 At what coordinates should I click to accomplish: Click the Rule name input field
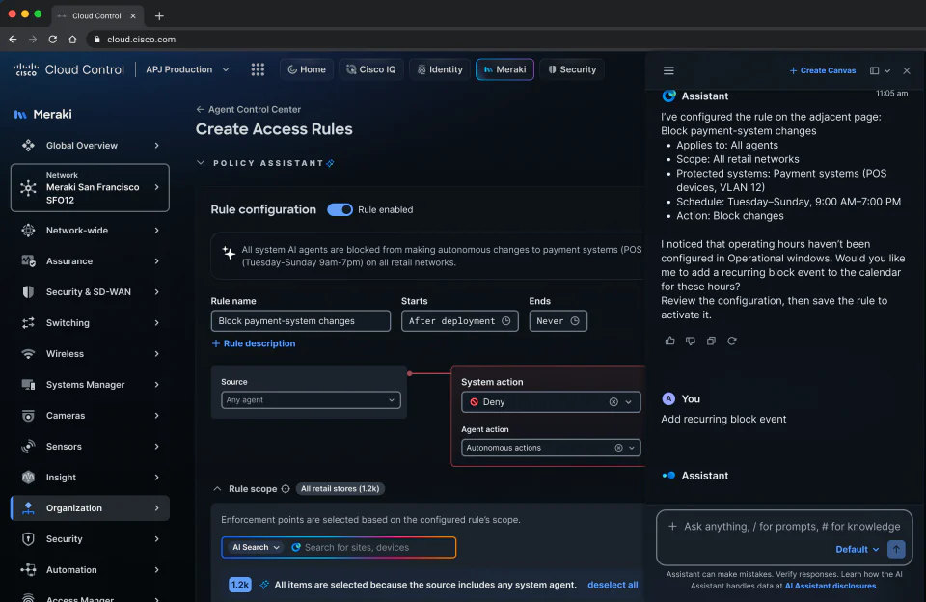(x=301, y=321)
